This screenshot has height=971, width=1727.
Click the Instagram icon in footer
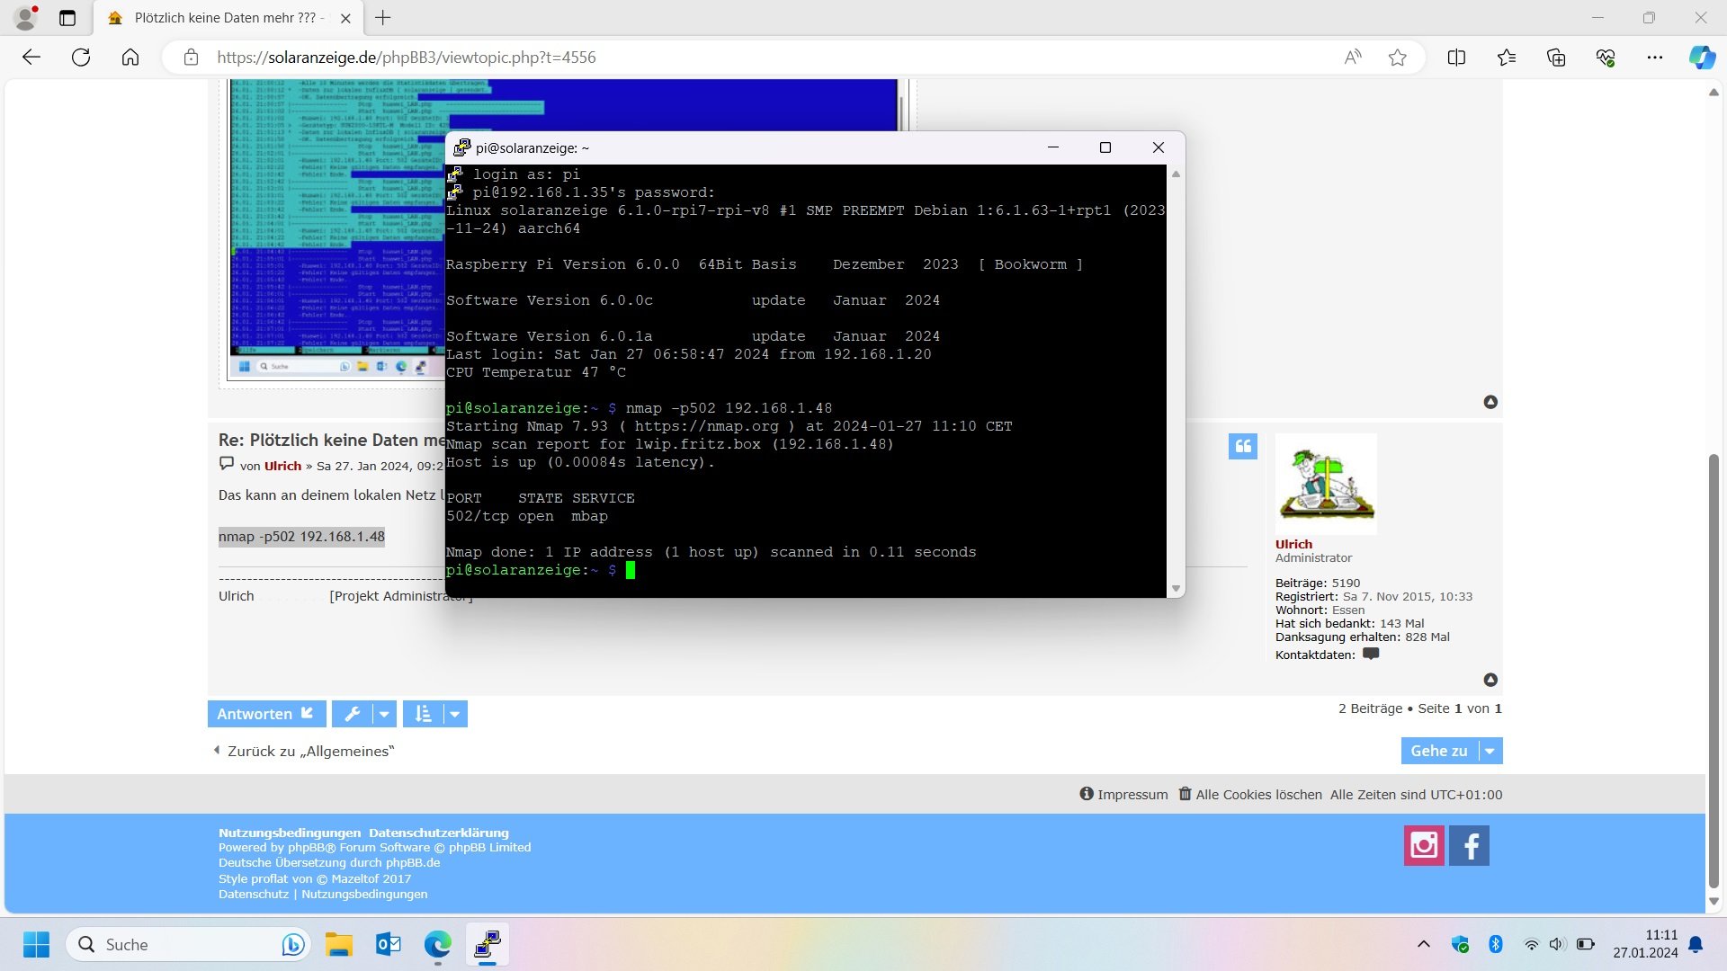click(x=1424, y=845)
